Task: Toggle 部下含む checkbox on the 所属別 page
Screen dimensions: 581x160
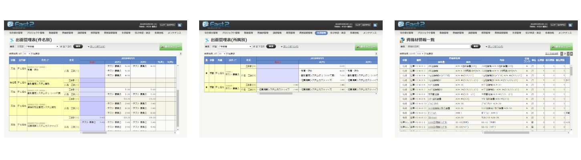Action: click(x=254, y=46)
